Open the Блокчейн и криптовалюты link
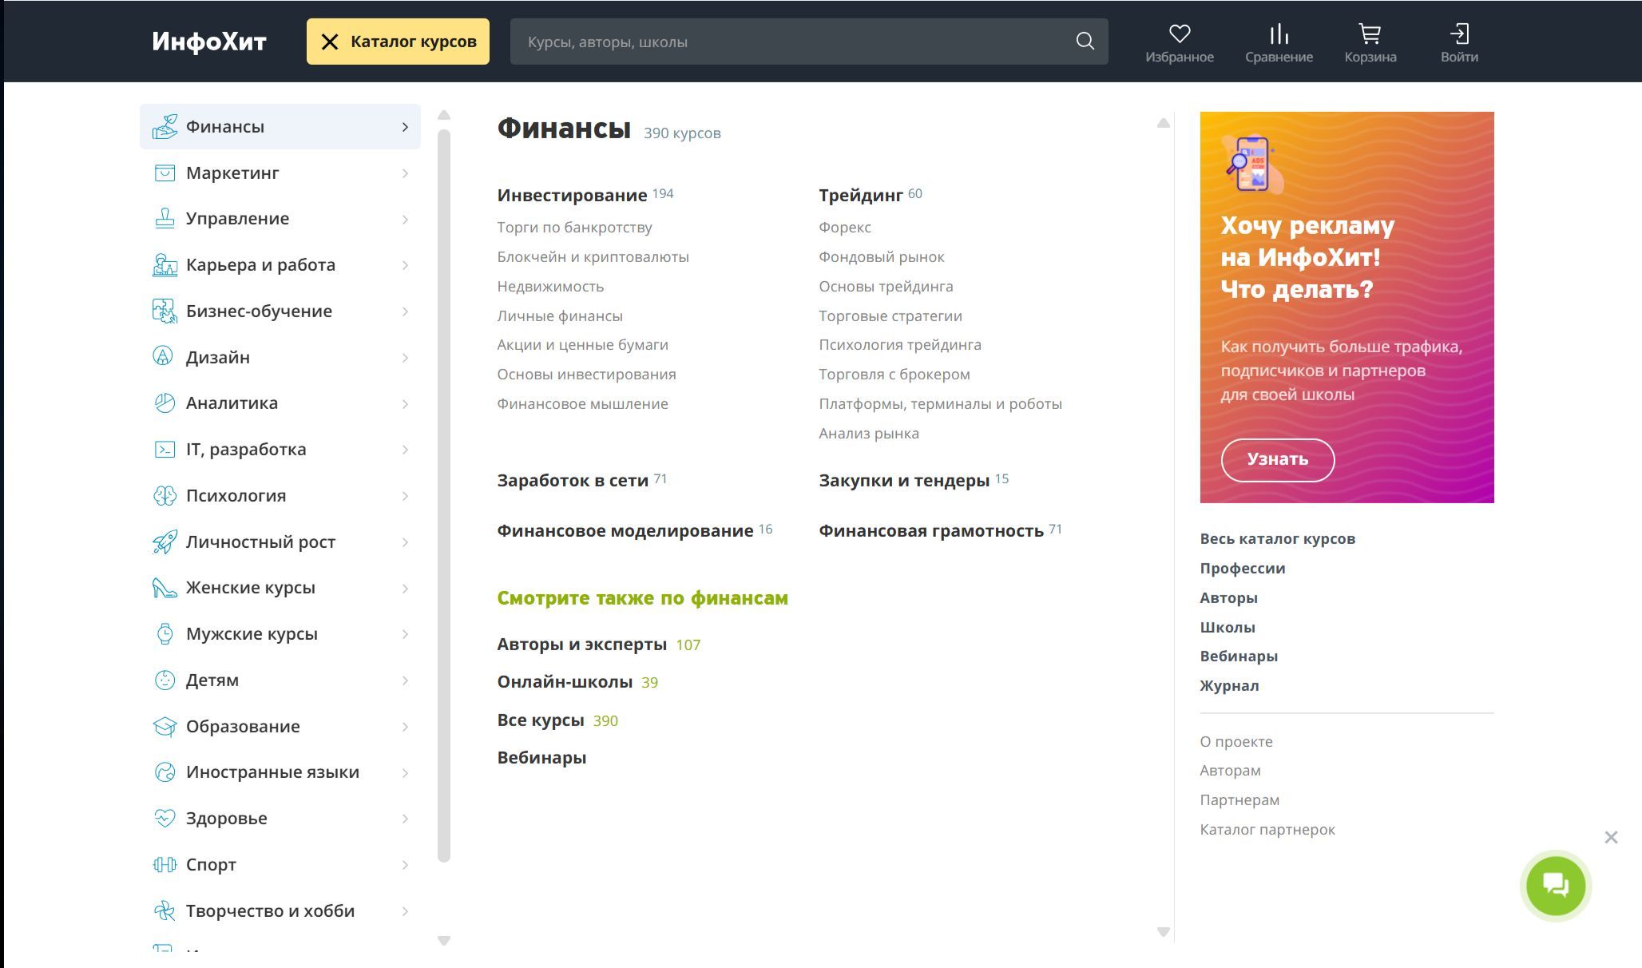Viewport: 1642px width, 968px height. pyautogui.click(x=593, y=256)
